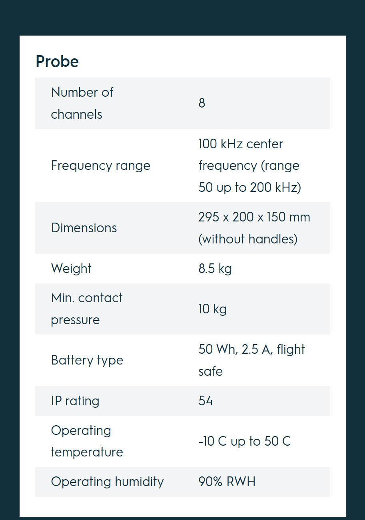Screen dimensions: 365x520
Task: Click the 100 kHz center frequency text
Action: point(250,165)
